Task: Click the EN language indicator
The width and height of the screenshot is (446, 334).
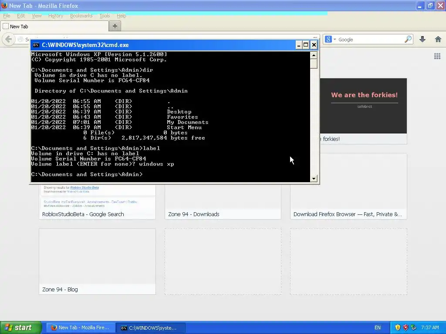Action: click(378, 327)
